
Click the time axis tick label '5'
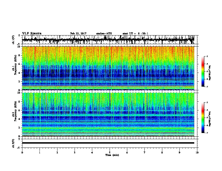(x=110, y=152)
